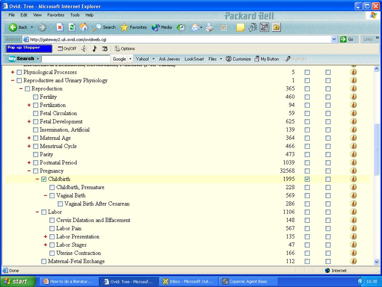Open Pop up Stopper Options
The image size is (382, 287).
(125, 49)
